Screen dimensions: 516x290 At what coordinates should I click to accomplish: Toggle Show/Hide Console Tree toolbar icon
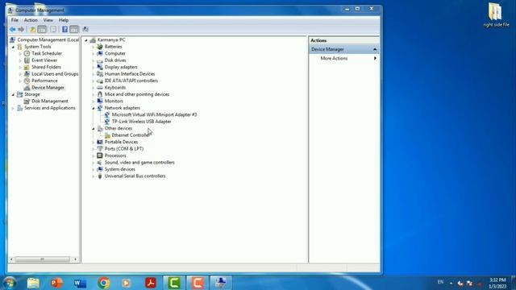pyautogui.click(x=42, y=29)
